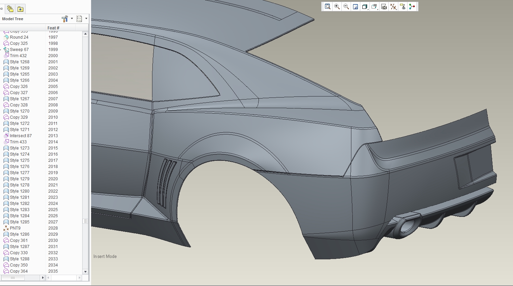Toggle the Spin Center icon
The image size is (513, 286).
point(412,6)
